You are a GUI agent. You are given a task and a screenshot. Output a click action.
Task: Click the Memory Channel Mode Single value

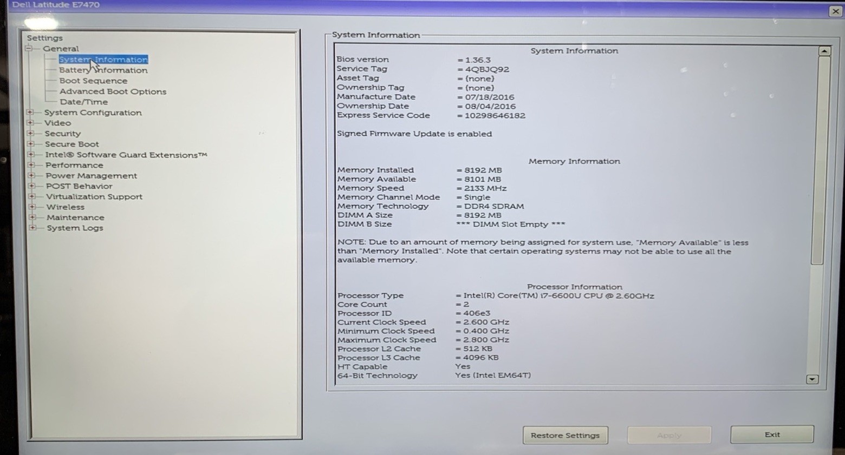(x=477, y=197)
